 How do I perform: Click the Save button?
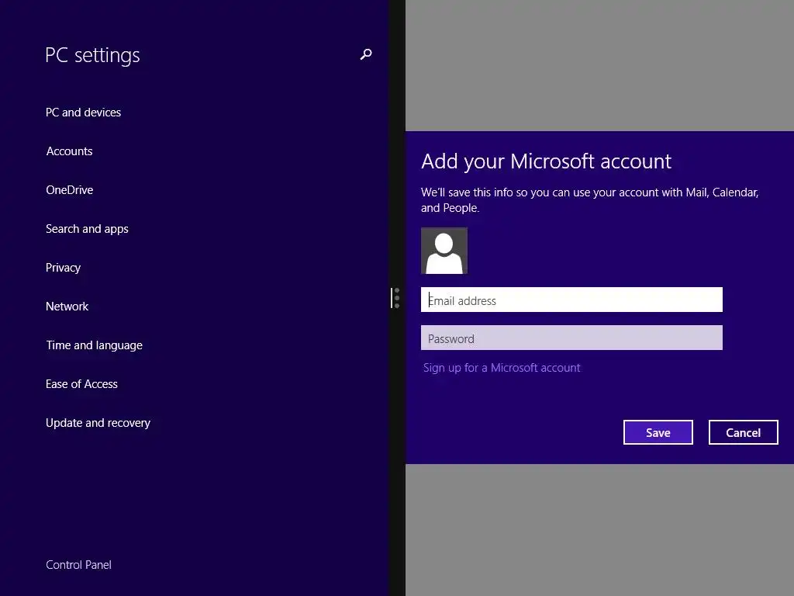click(658, 432)
